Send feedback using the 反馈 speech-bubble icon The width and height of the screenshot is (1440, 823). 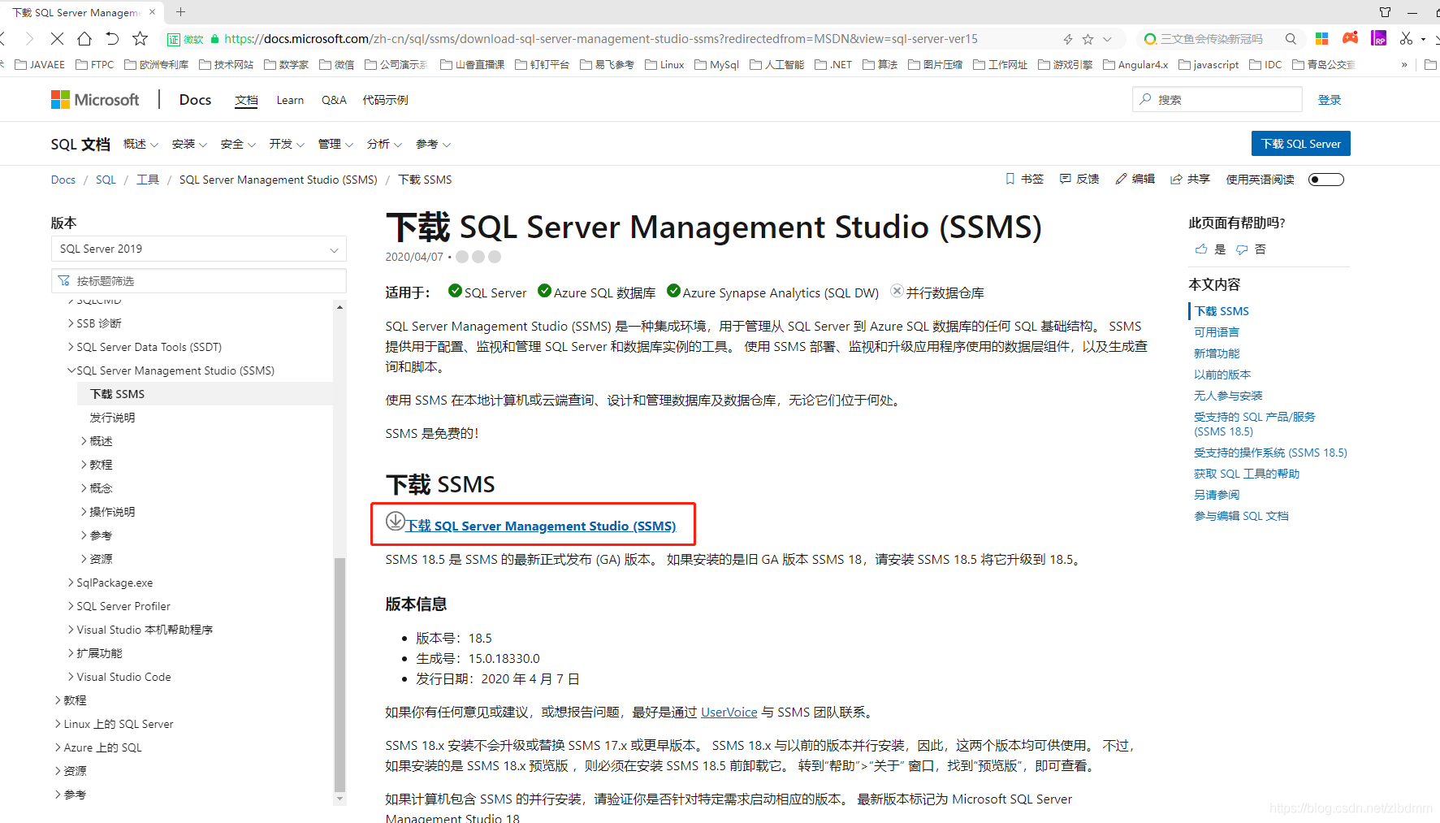pyautogui.click(x=1079, y=179)
